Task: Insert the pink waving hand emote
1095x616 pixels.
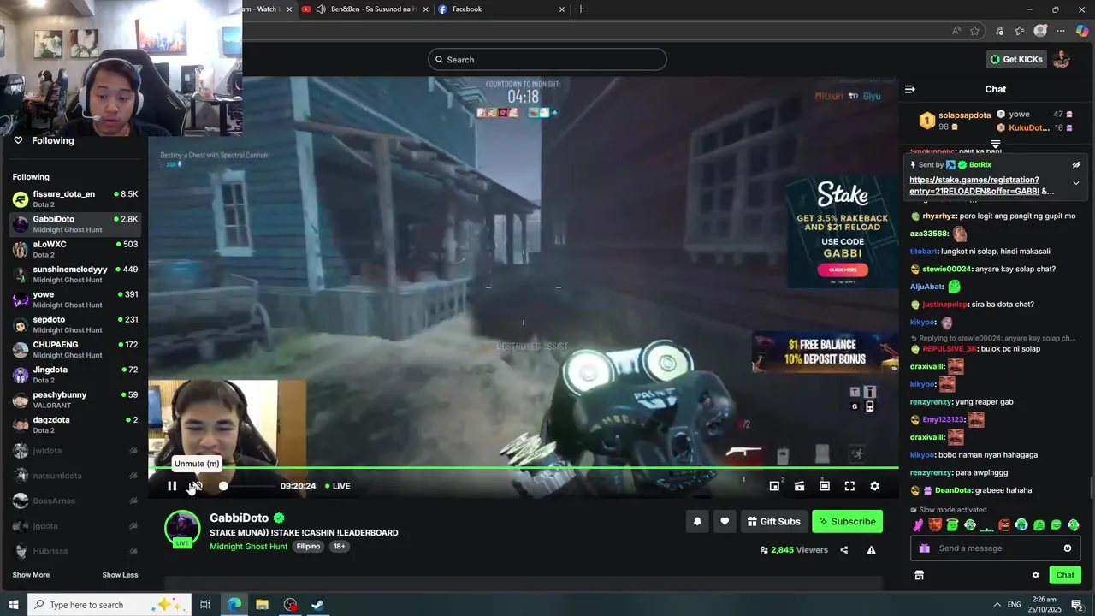Action: point(918,525)
